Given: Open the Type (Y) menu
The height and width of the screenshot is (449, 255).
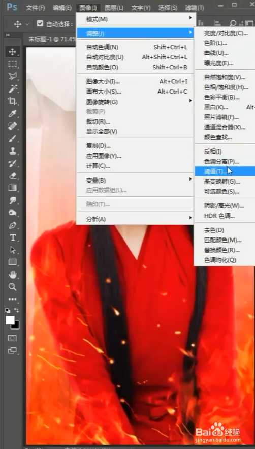Looking at the screenshot, I should point(141,8).
